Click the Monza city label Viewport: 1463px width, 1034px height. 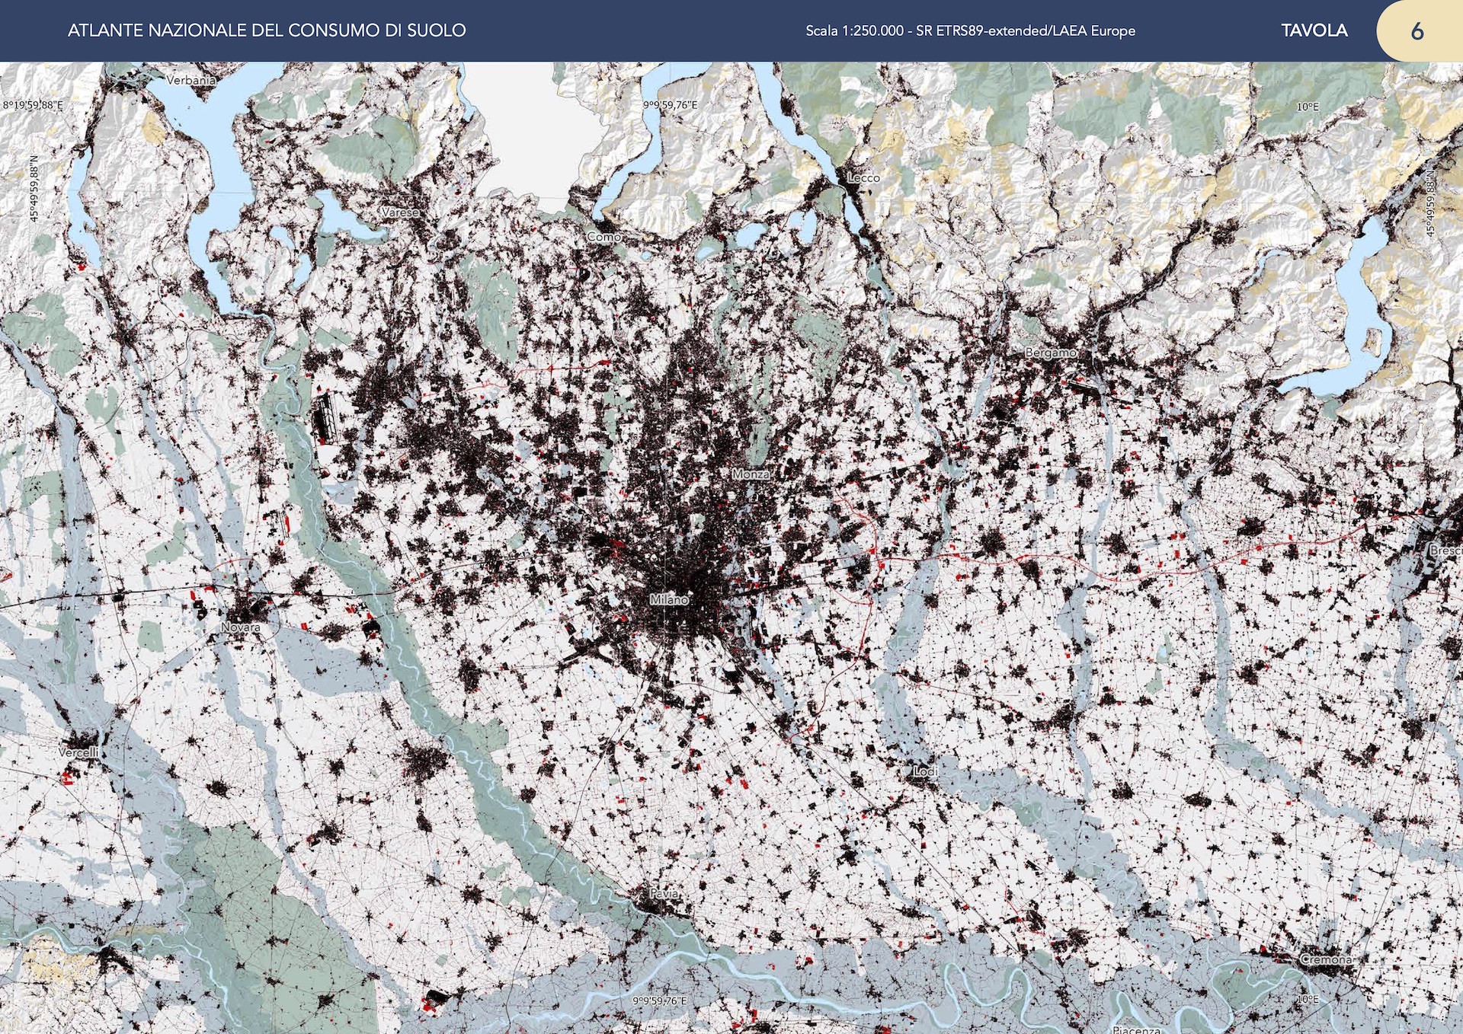point(751,474)
